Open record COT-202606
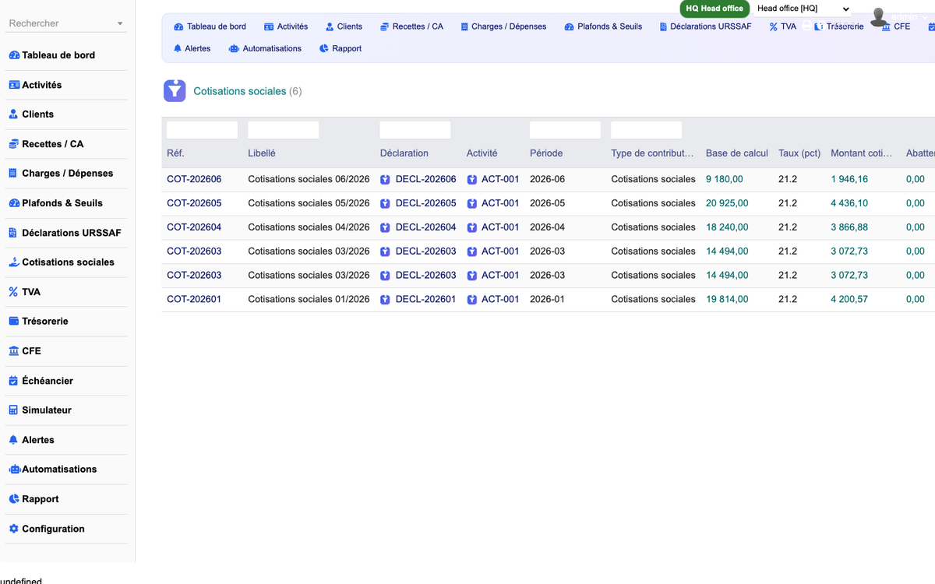The image size is (935, 584). pos(194,179)
